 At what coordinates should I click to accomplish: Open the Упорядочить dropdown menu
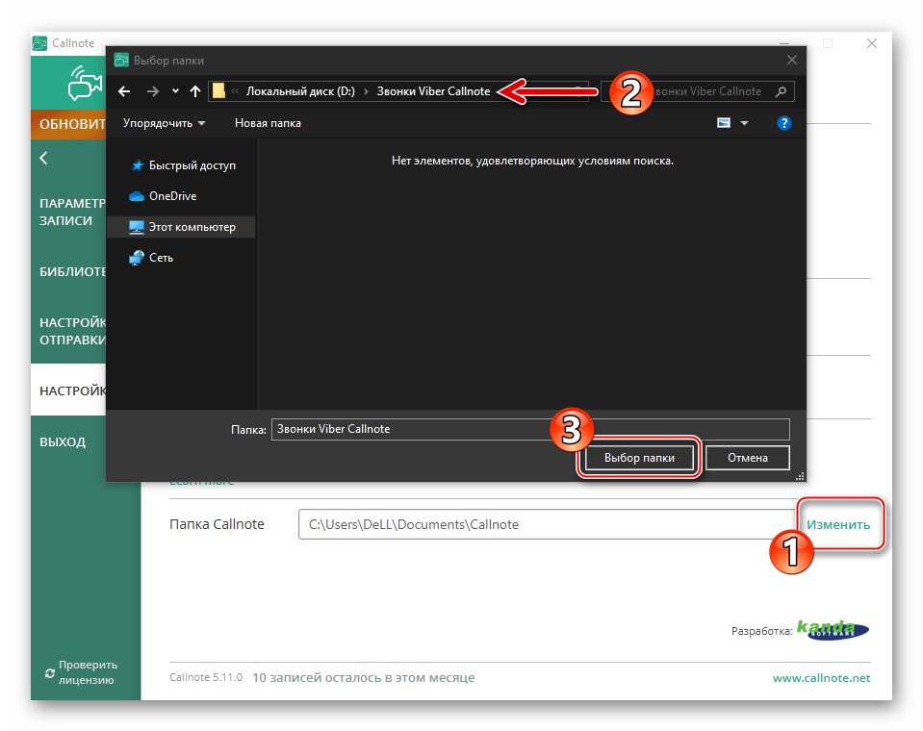[164, 123]
